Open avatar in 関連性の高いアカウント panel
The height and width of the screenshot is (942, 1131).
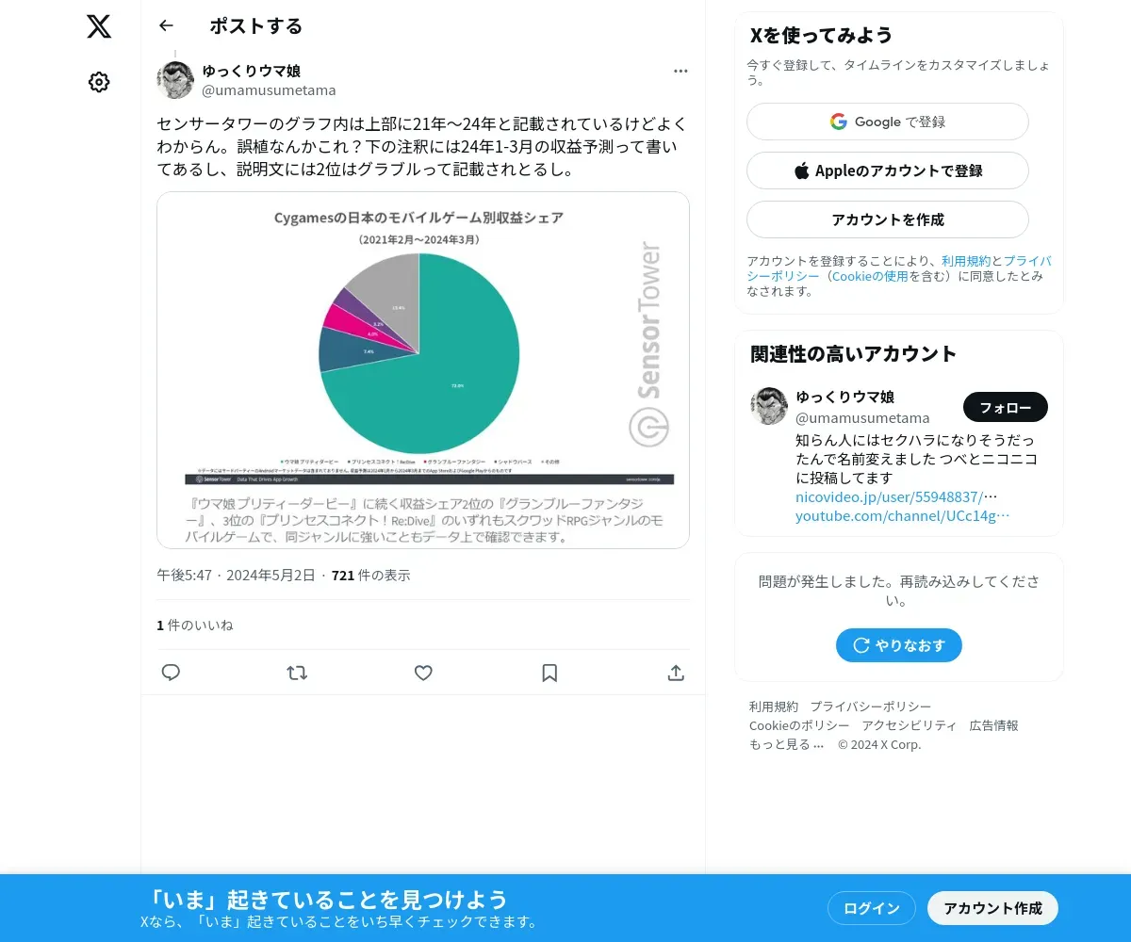pyautogui.click(x=769, y=406)
